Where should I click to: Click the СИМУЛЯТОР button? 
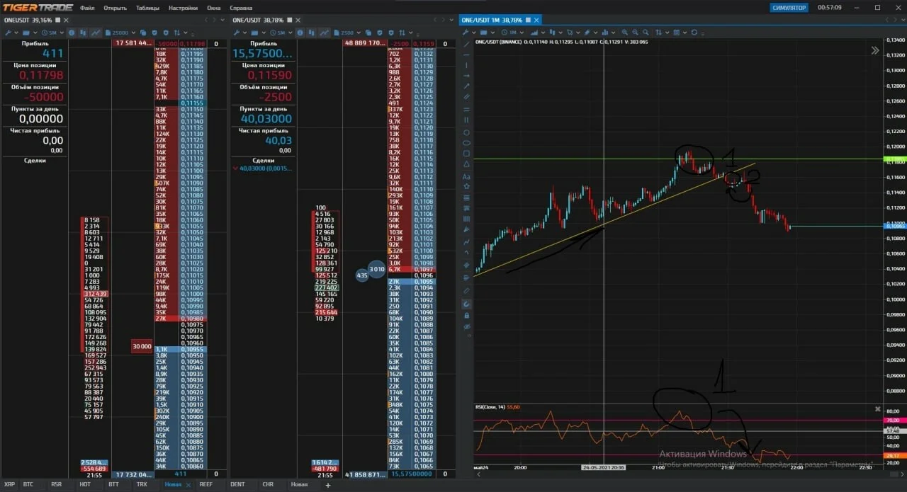[x=789, y=7]
